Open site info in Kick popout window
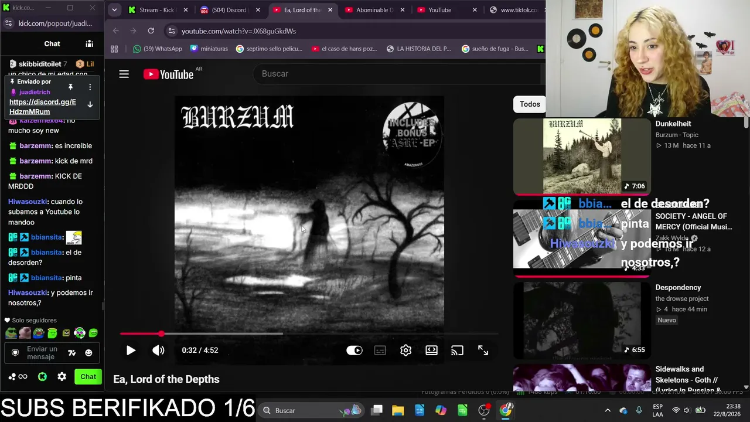 (8, 23)
